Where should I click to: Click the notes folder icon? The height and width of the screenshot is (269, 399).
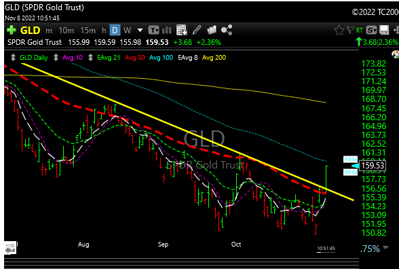click(x=212, y=30)
